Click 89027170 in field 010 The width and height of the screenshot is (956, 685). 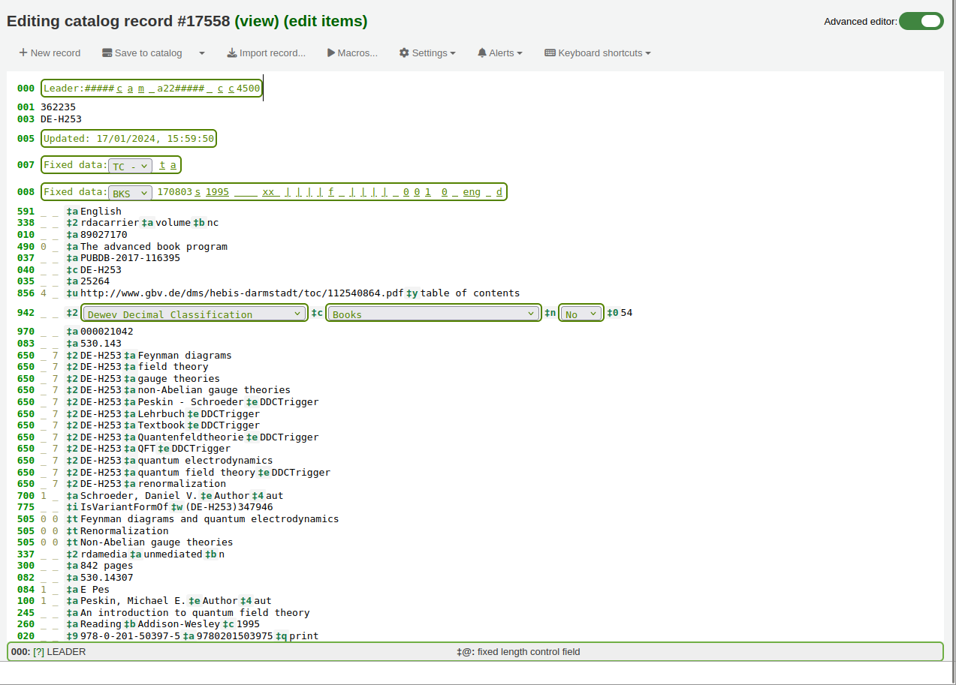[x=104, y=235]
